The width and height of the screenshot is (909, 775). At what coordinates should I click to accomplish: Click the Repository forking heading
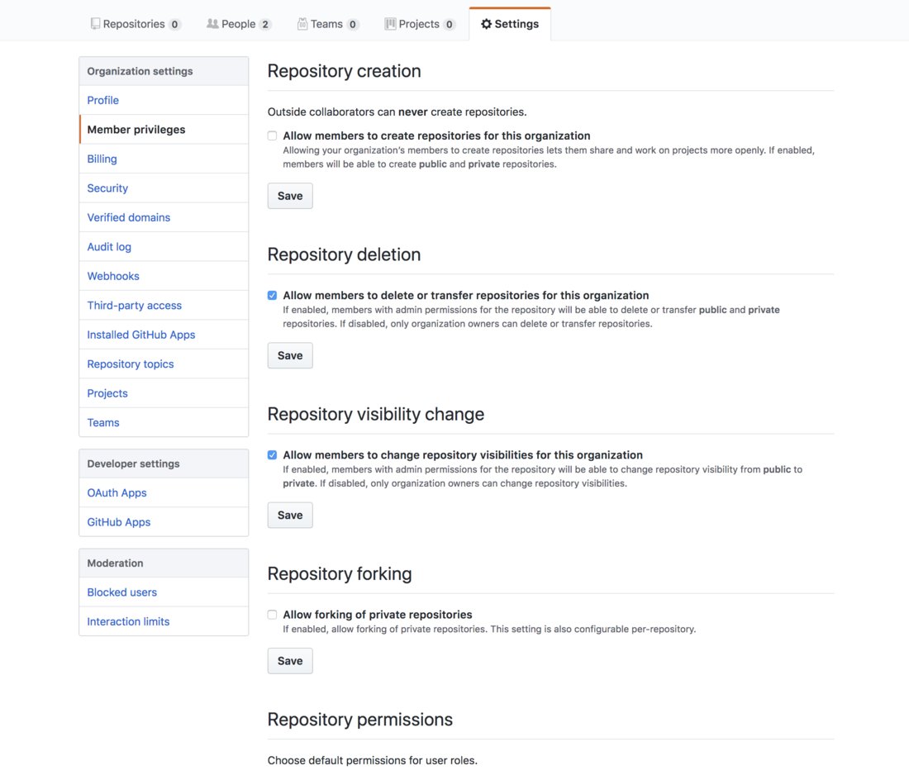point(339,573)
